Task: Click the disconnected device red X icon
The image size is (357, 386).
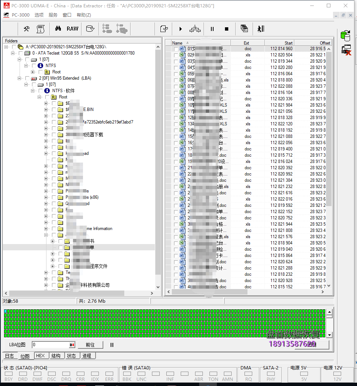Action: pos(346,50)
